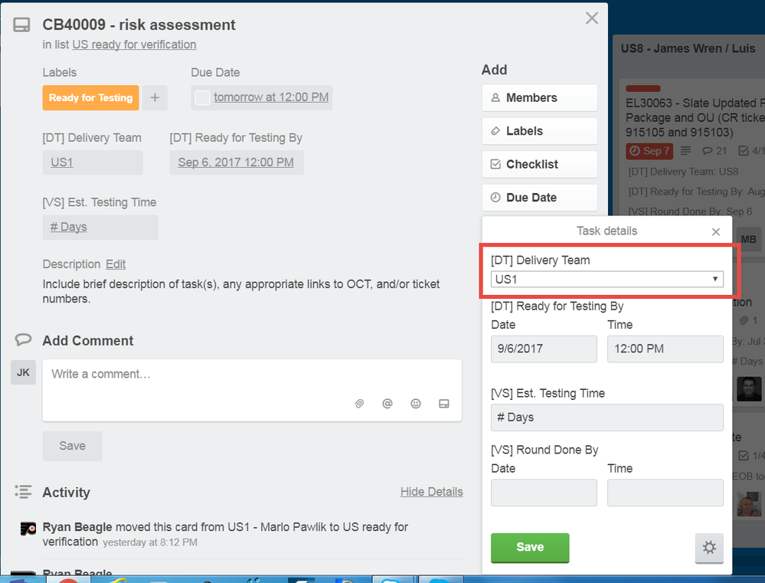Open the Due Date option under Add
Viewport: 765px width, 583px height.
pos(540,197)
